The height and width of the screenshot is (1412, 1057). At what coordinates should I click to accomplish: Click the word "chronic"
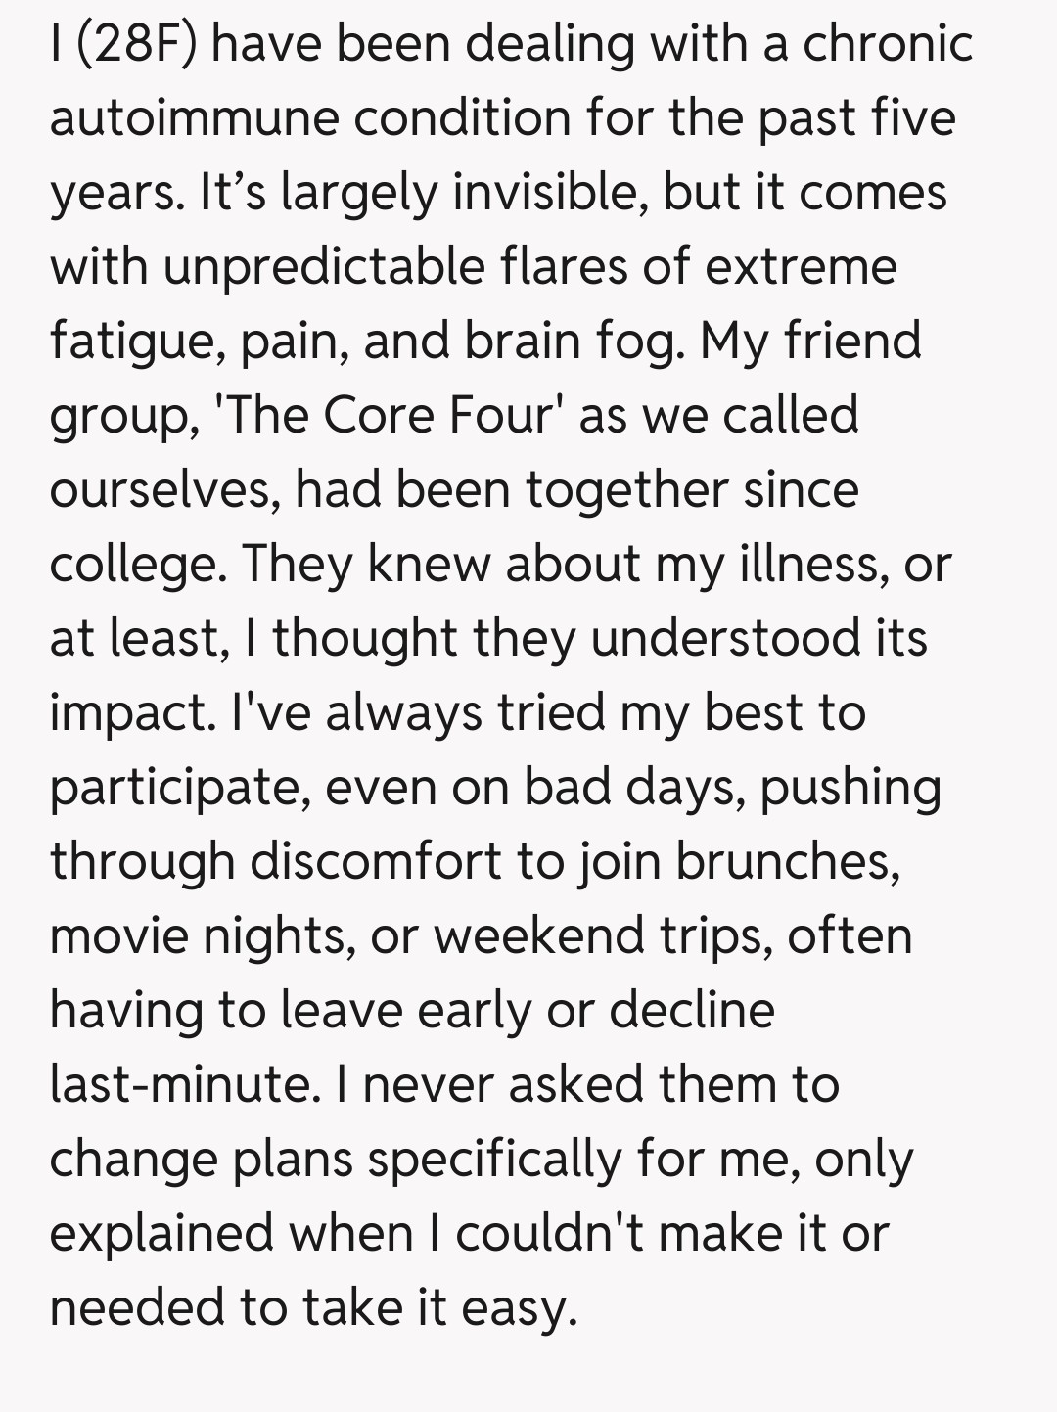(888, 45)
